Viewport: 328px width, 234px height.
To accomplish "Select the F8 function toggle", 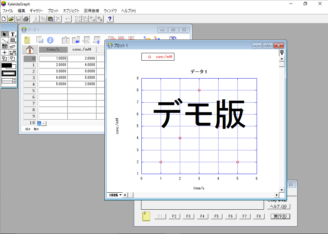I will [x=259, y=216].
